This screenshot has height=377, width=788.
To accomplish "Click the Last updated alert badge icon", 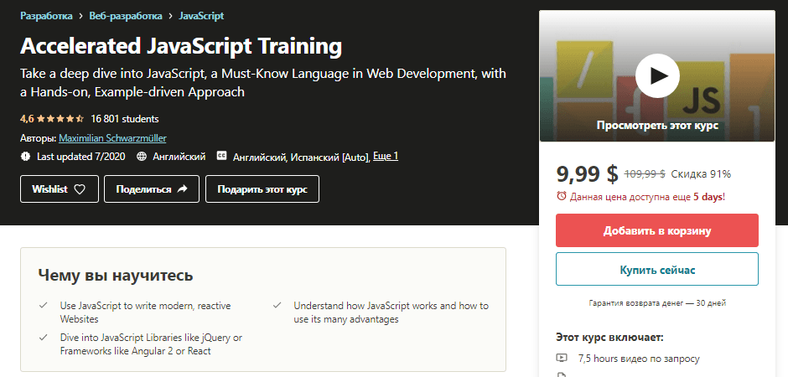I will click(26, 157).
